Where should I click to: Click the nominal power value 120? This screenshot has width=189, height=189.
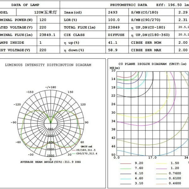coord(43,20)
